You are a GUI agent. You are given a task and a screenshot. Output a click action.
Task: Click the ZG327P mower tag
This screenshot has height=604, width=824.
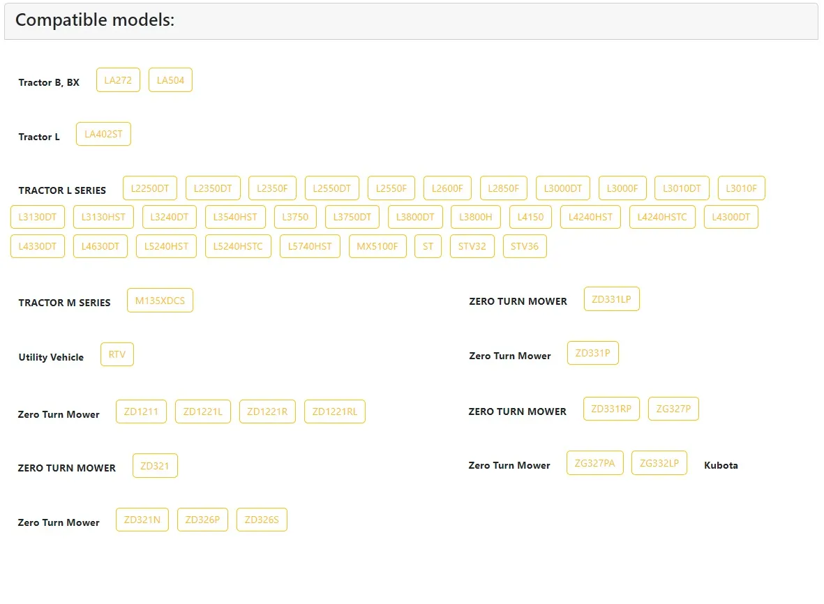(x=673, y=409)
